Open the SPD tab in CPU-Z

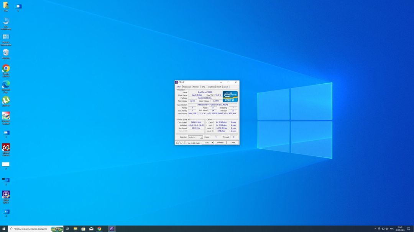pyautogui.click(x=204, y=87)
